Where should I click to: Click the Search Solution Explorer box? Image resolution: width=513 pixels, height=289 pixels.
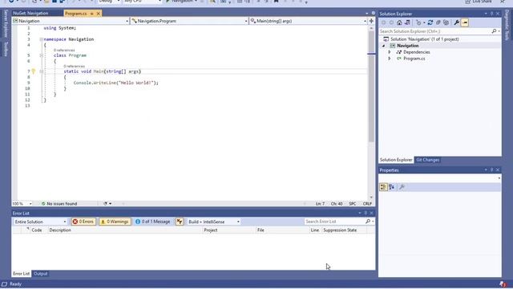[x=435, y=31]
